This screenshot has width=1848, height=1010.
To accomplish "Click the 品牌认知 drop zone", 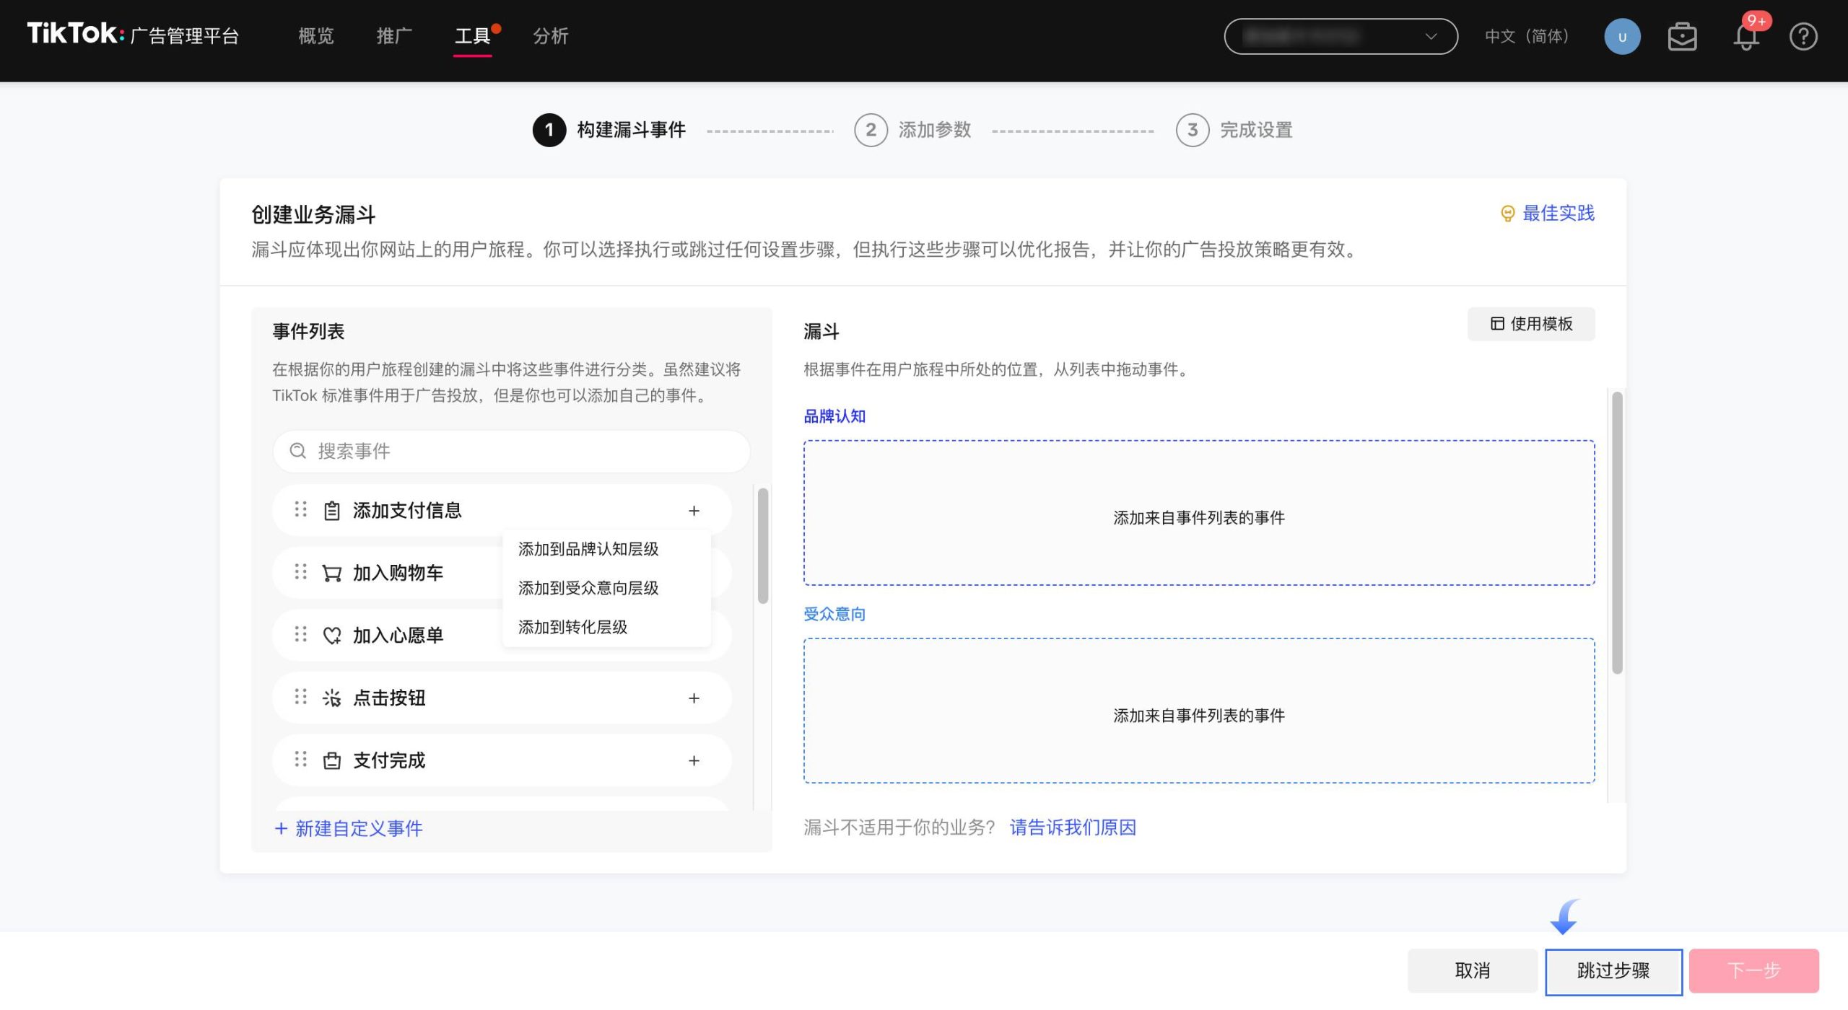I will click(x=1198, y=513).
